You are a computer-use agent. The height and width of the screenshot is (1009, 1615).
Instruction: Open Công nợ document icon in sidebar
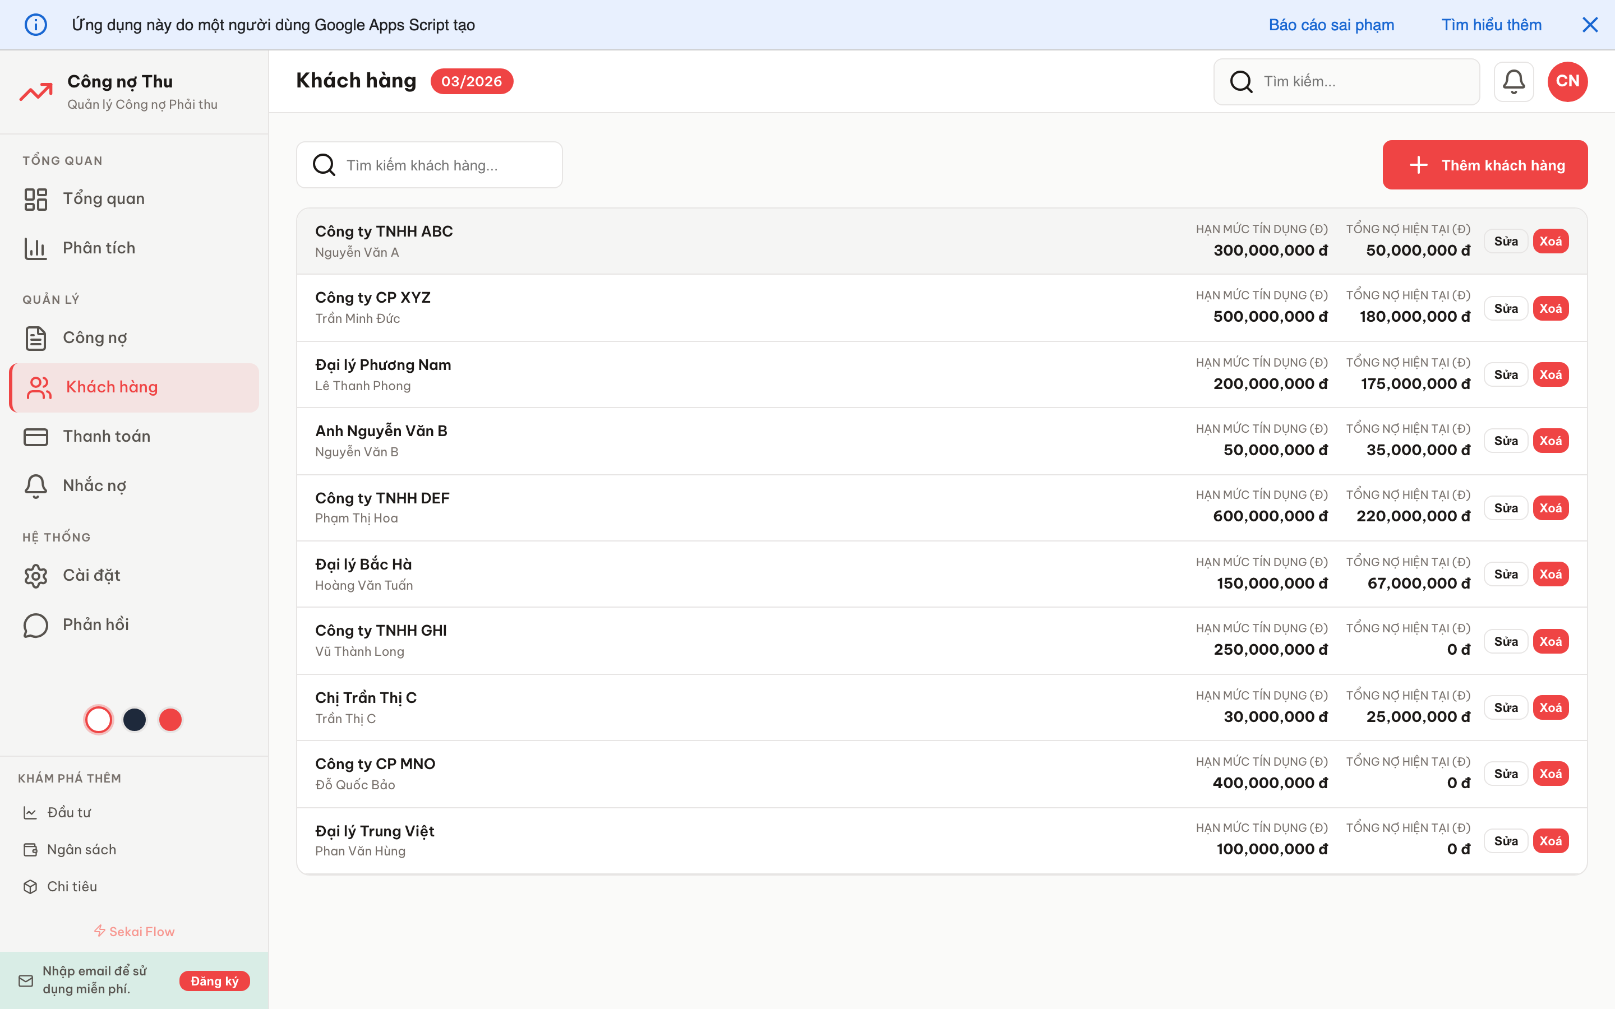point(35,337)
